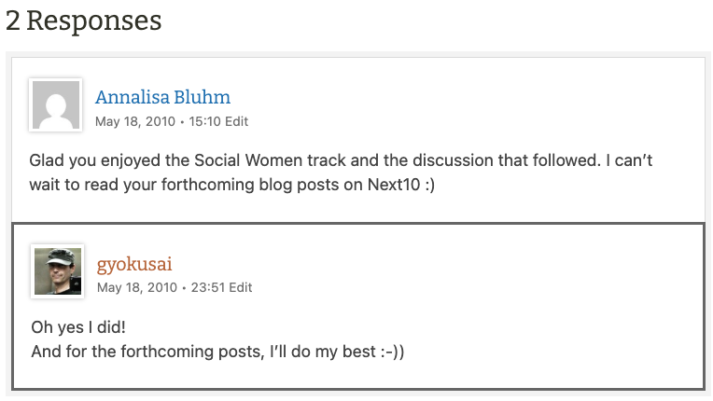Click Annalisa Bluhm's default avatar icon
Screen dimensions: 713x401
coord(56,104)
